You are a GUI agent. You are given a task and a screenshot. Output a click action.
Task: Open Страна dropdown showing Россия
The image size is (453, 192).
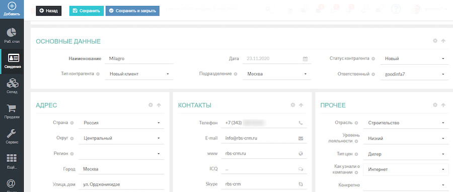[x=121, y=123]
